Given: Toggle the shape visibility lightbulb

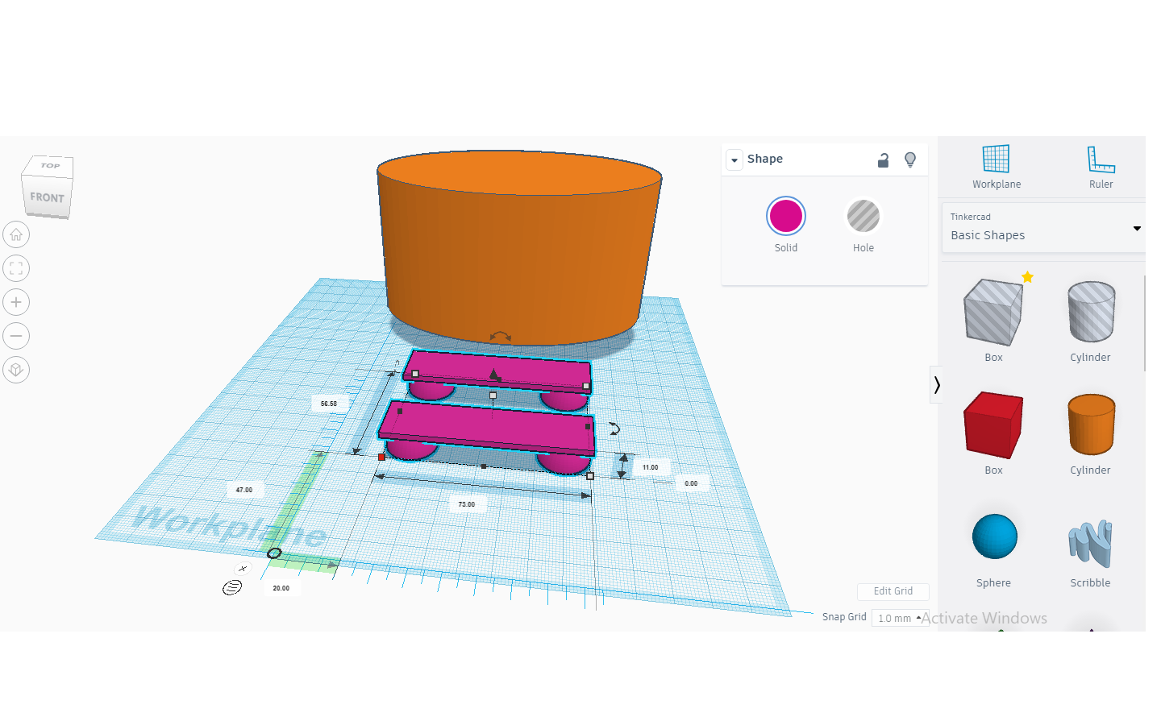Looking at the screenshot, I should (910, 160).
